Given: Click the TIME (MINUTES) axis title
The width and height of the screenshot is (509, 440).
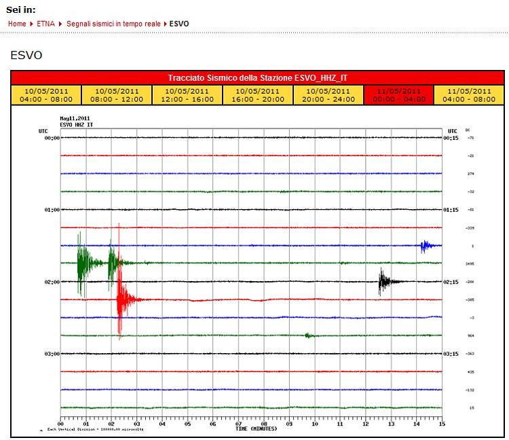Looking at the screenshot, I should [257, 429].
